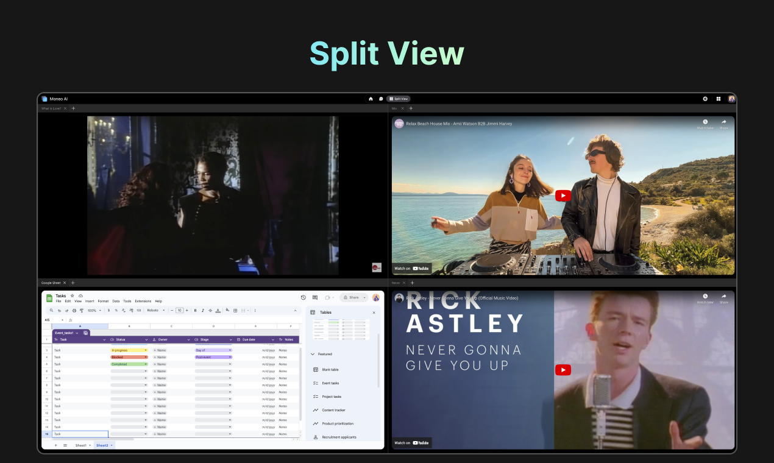Open the File menu in Sheets
The width and height of the screenshot is (774, 463).
(59, 301)
